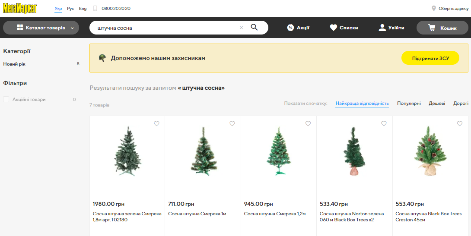Open the Norton зелена pine product image
Viewport: 471px width, 236px height.
[x=354, y=151]
